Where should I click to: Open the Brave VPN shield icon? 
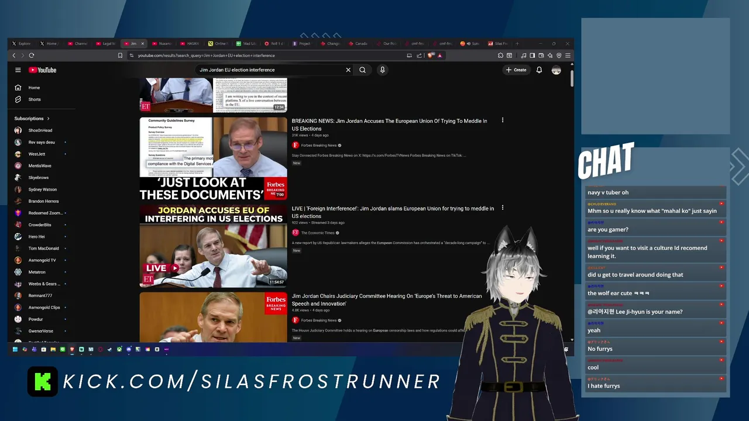559,56
